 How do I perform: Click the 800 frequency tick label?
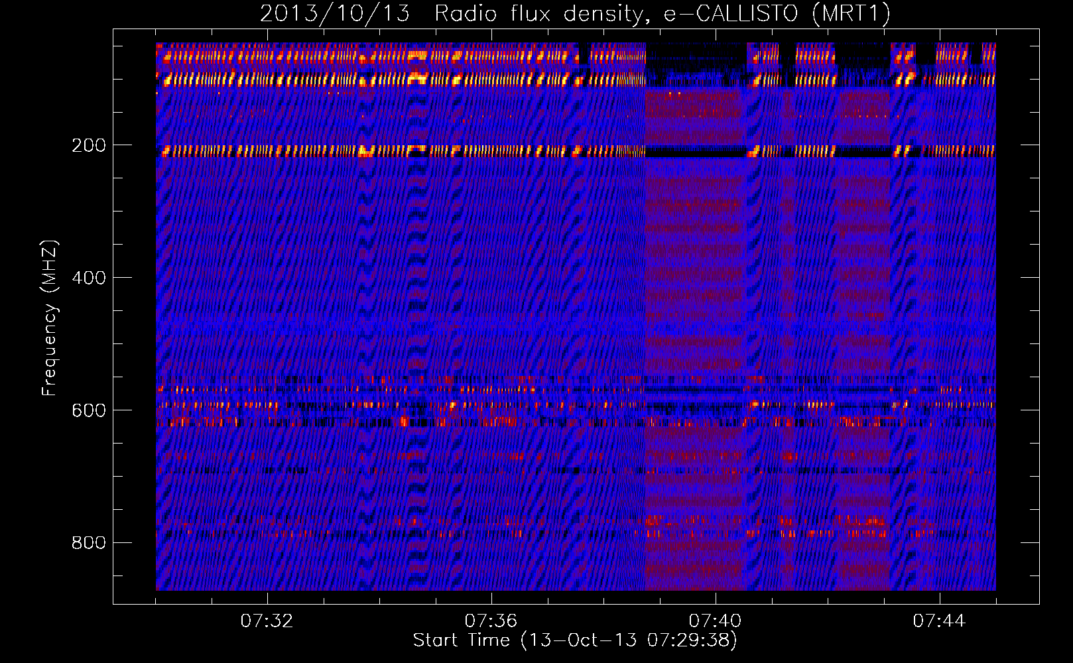89,543
